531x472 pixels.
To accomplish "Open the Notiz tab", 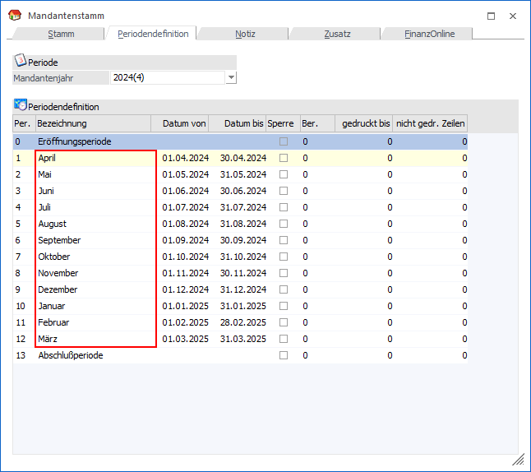I will click(x=244, y=34).
